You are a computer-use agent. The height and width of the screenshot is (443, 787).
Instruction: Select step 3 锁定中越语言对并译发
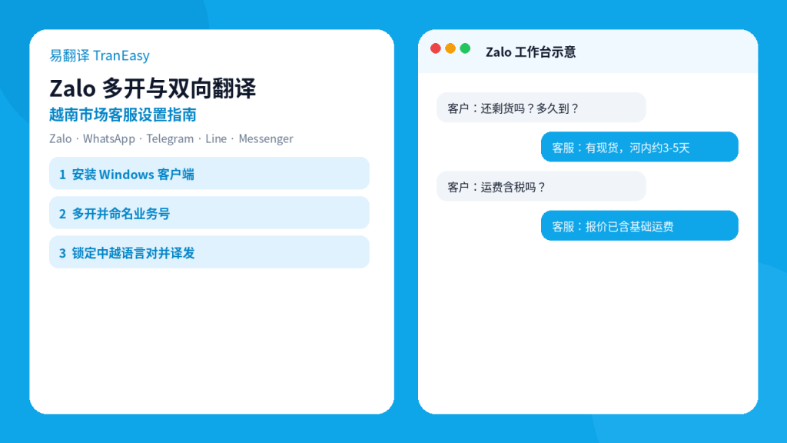[209, 251]
